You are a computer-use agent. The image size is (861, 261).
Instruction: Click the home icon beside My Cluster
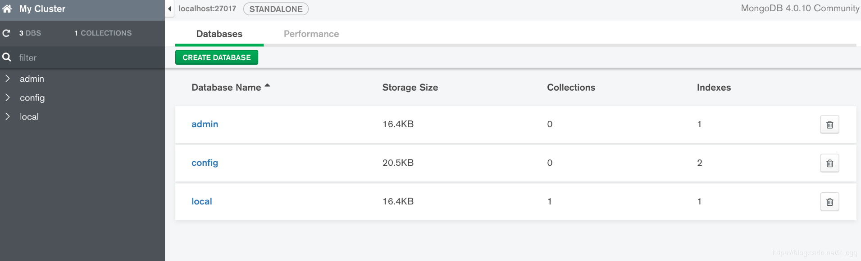(7, 9)
